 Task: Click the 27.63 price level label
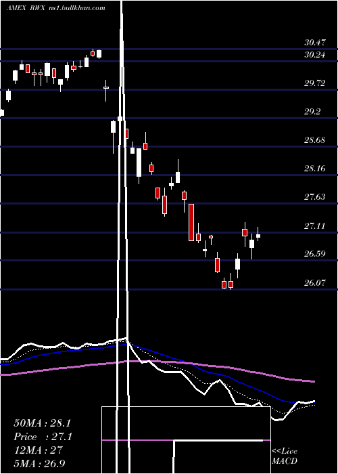315,197
